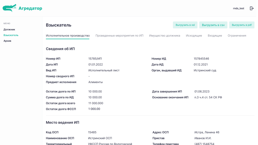Click the Код ОСП value 15485

[92, 132]
